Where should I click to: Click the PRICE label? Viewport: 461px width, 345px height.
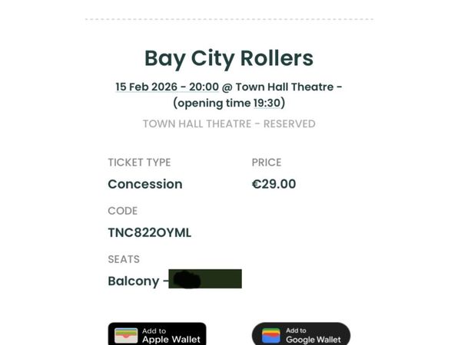(267, 163)
